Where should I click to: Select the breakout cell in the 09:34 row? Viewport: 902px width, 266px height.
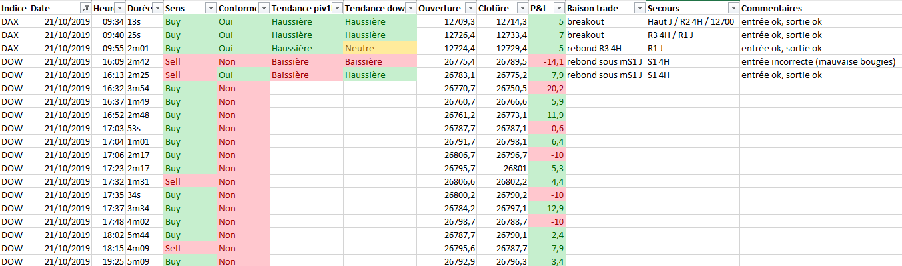point(606,21)
